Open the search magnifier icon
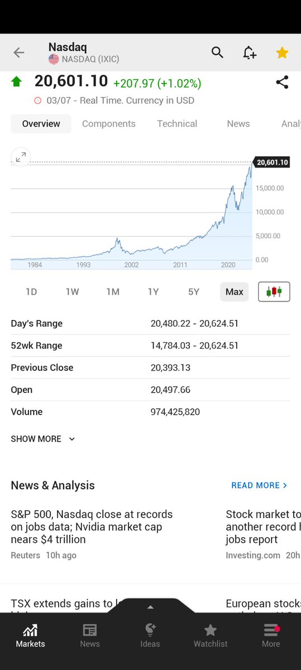Viewport: 301px width, 670px height. click(x=217, y=52)
